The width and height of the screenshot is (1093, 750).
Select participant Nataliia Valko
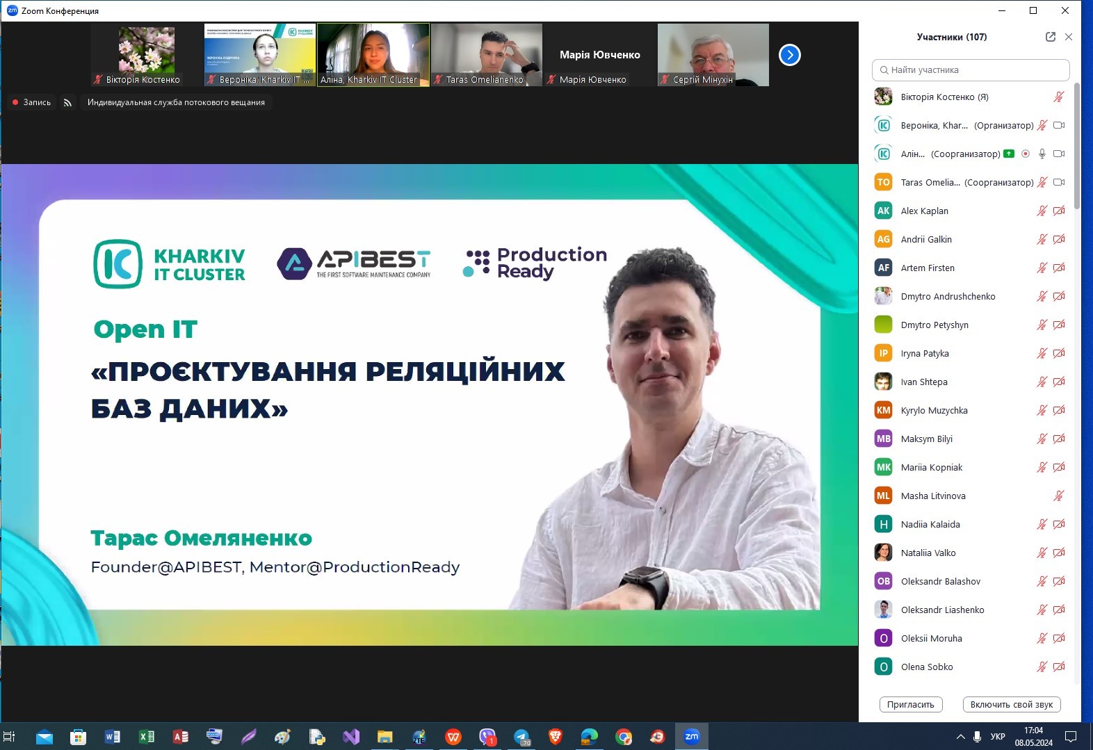point(971,553)
